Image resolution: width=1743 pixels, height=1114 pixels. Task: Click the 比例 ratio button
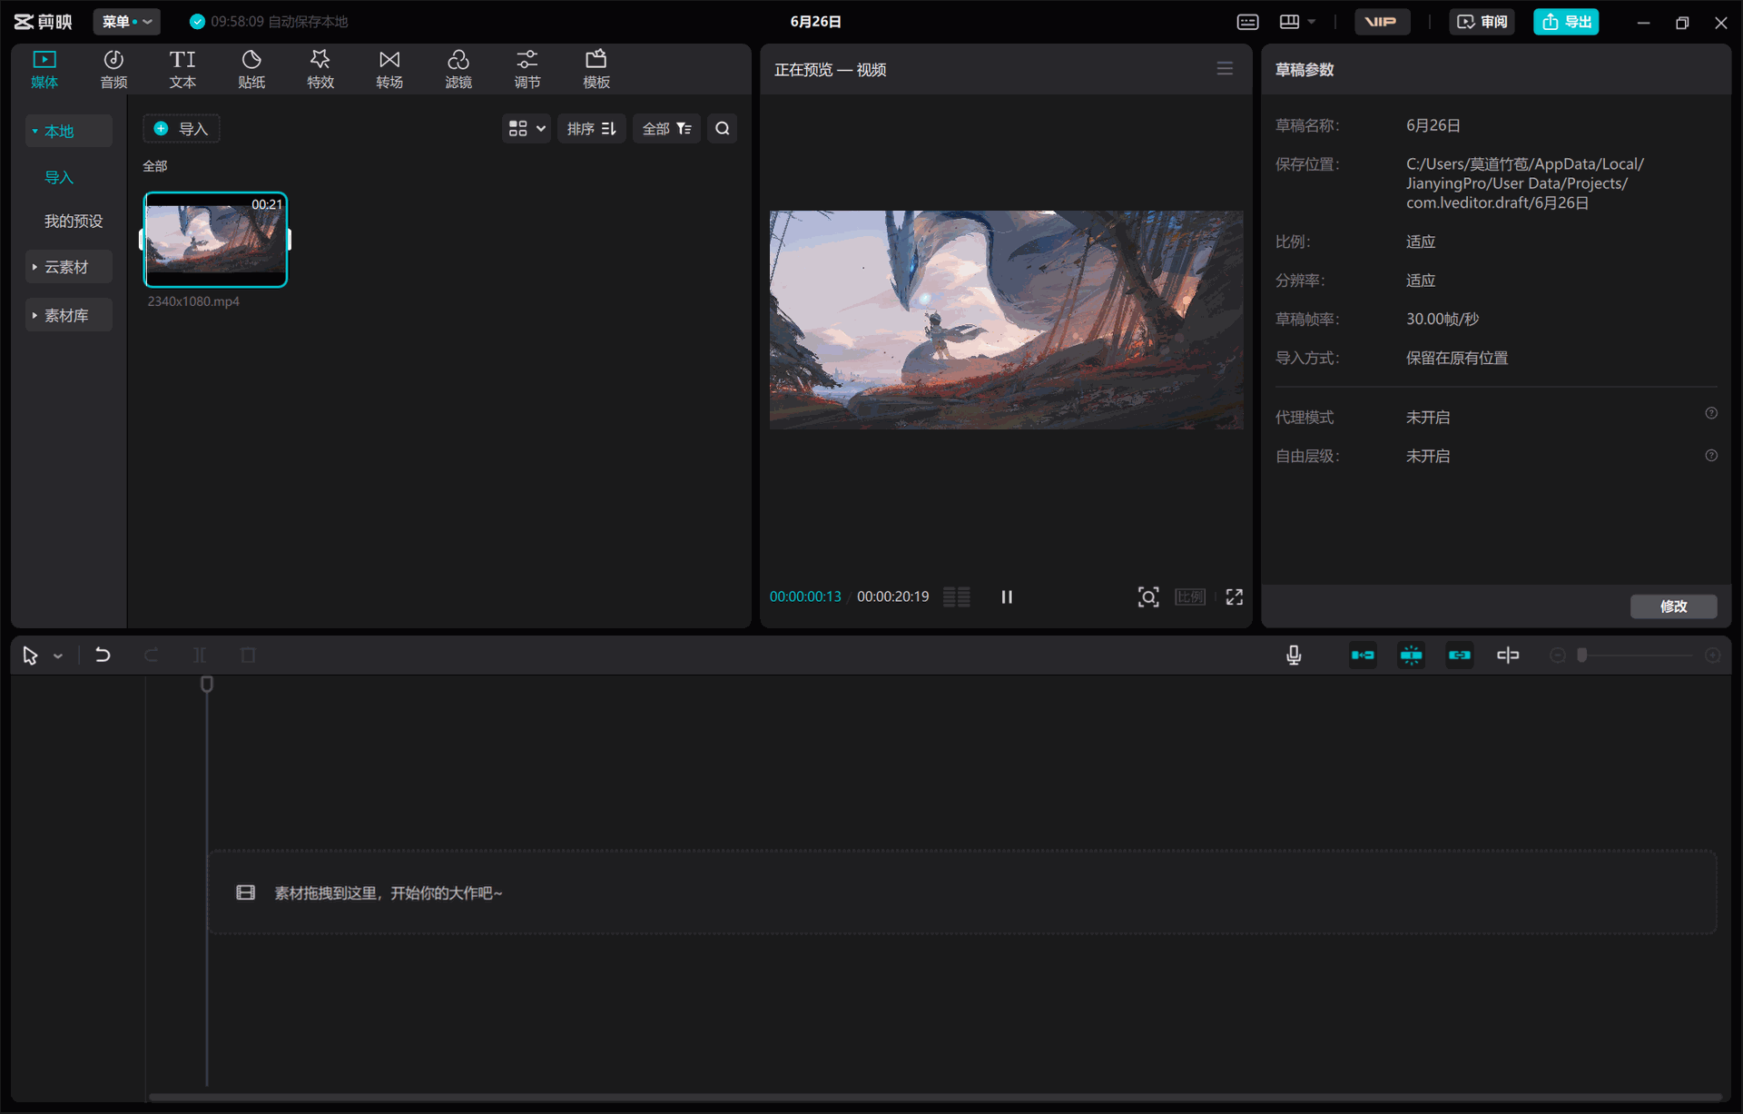(1190, 596)
